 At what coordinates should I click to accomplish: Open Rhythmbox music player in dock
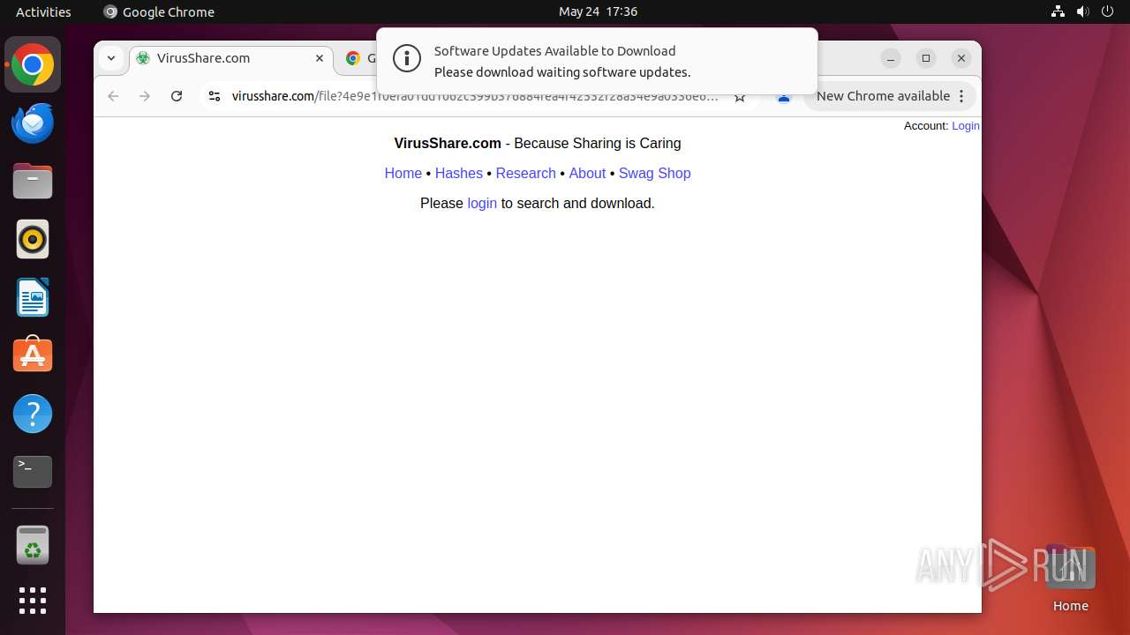tap(33, 239)
